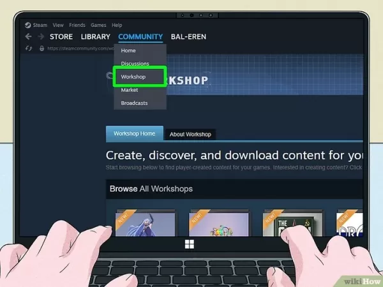Open the second workshop thumbnail with colorful figures
This screenshot has width=383, height=287.
pos(218,223)
